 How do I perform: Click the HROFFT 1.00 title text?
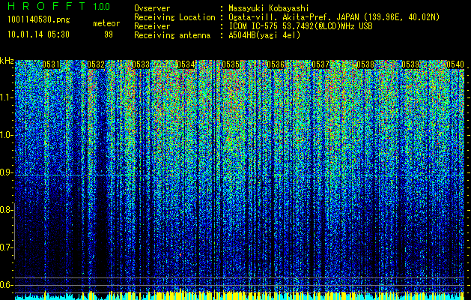pyautogui.click(x=59, y=6)
